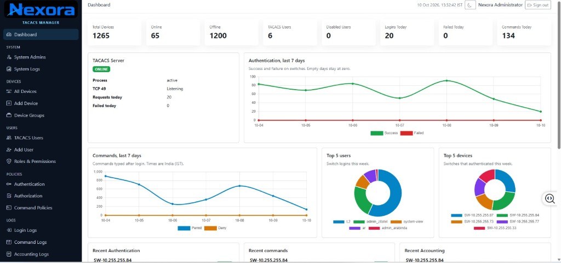Open the Accounting Logs link
This screenshot has height=263, width=561.
point(41,254)
